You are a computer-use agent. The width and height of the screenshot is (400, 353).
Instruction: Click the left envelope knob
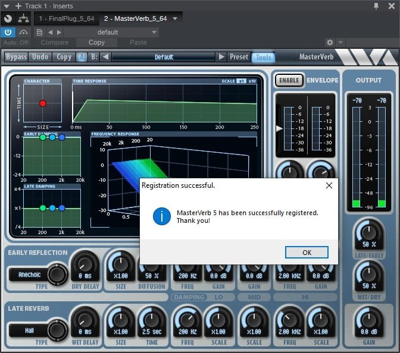pyautogui.click(x=290, y=171)
